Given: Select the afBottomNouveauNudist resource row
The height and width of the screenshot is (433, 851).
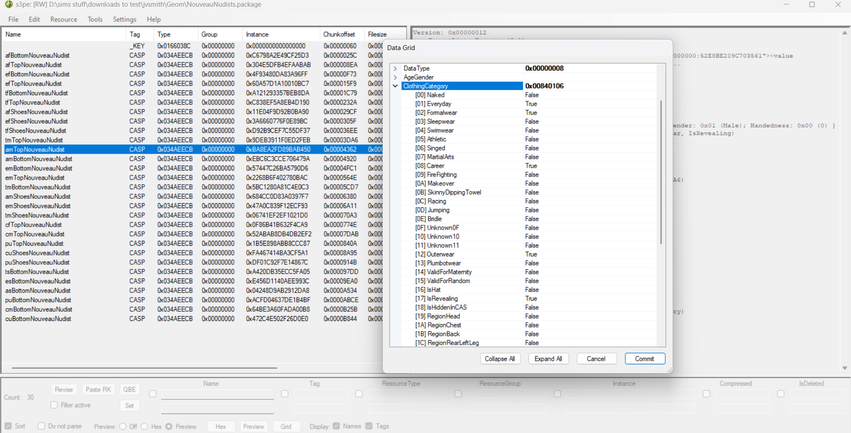Looking at the screenshot, I should coord(192,55).
